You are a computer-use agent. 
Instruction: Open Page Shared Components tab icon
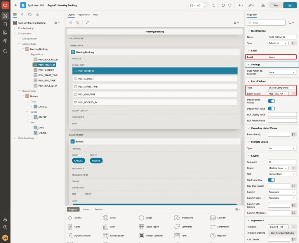coord(37,15)
